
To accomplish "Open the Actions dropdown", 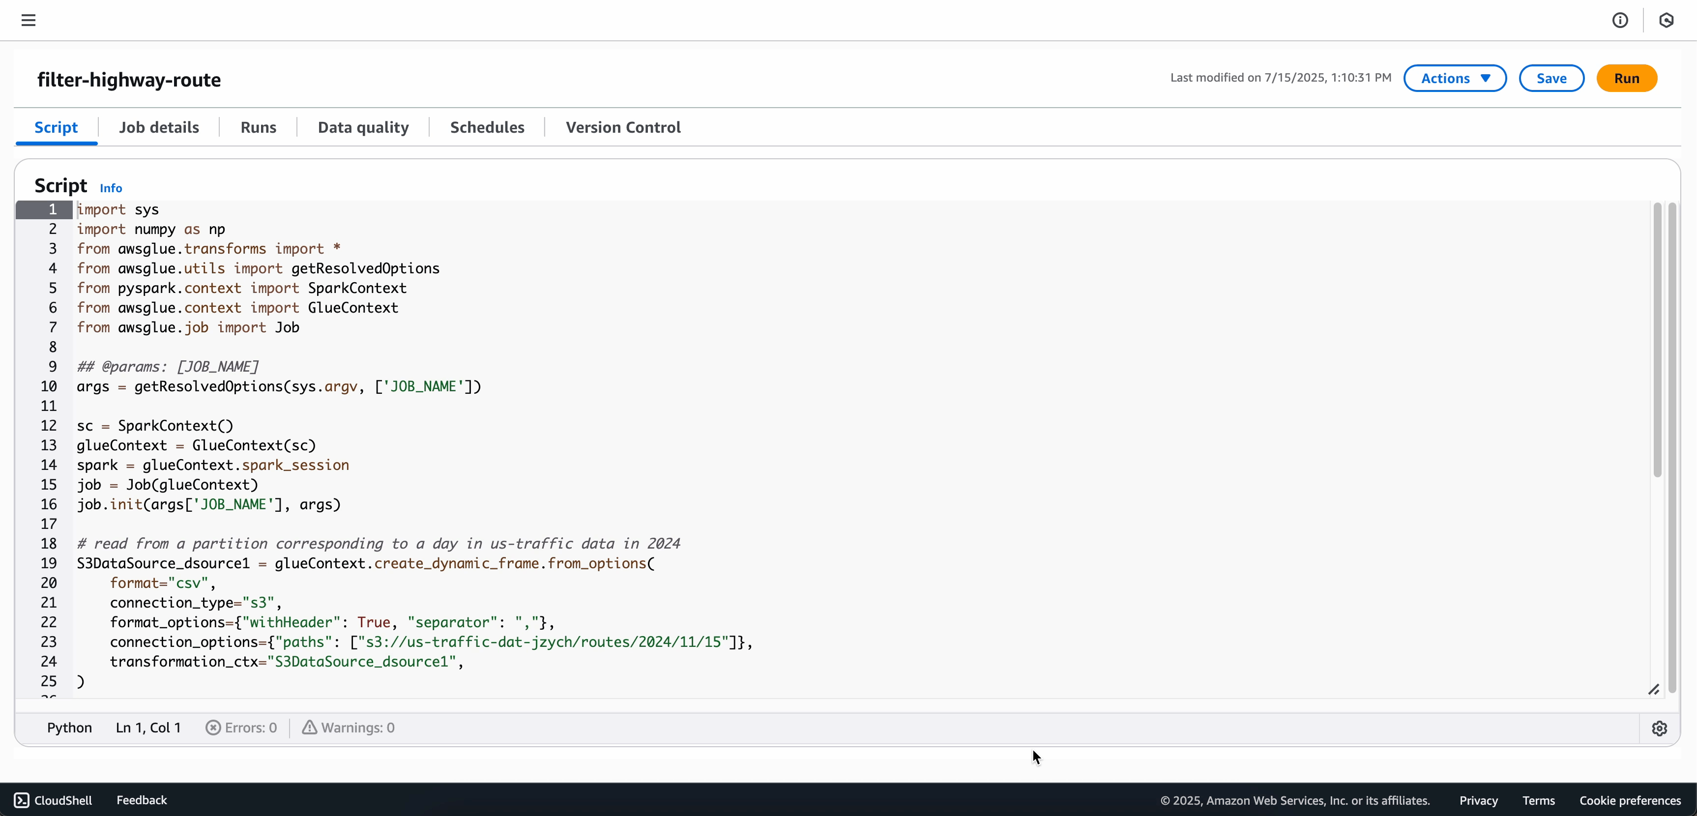I will (x=1455, y=78).
